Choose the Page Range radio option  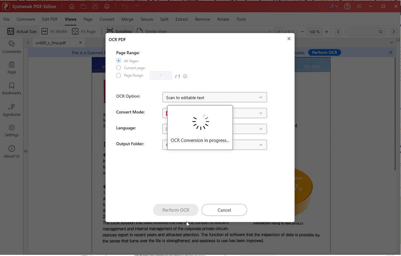tap(119, 75)
